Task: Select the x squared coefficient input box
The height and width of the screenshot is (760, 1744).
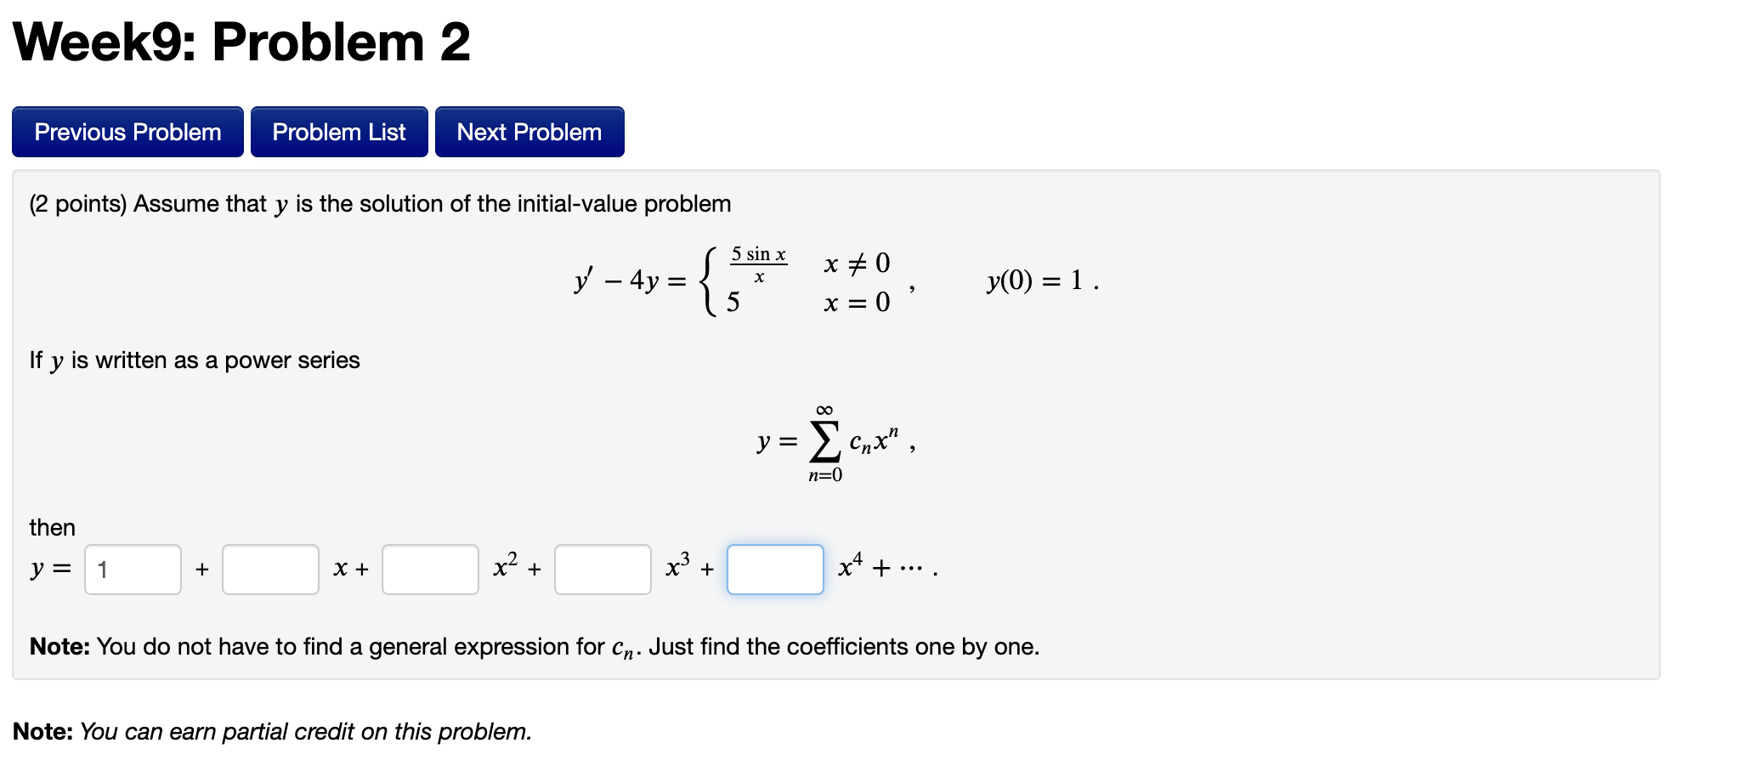Action: click(x=429, y=569)
